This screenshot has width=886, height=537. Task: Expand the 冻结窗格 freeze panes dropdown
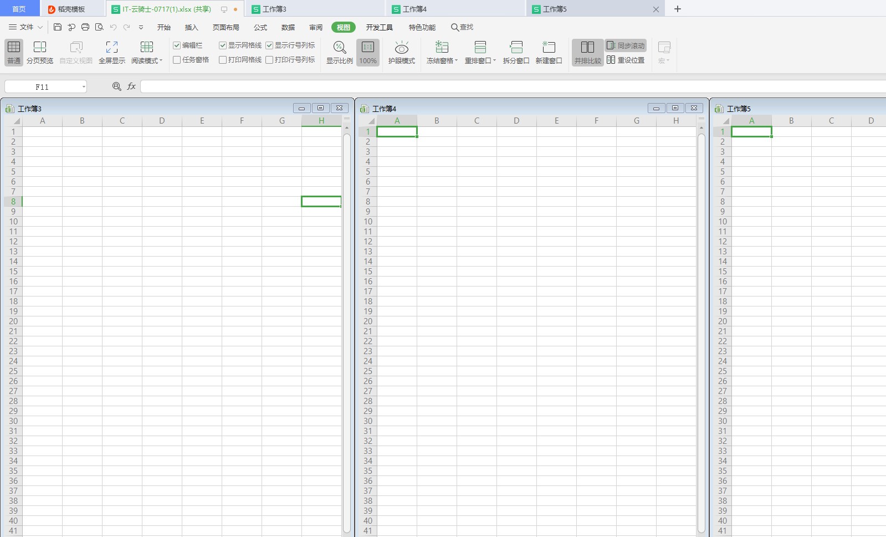442,53
